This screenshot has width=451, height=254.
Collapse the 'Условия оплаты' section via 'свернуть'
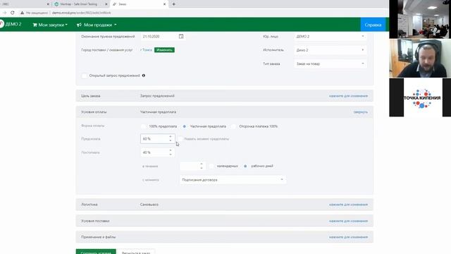point(361,112)
